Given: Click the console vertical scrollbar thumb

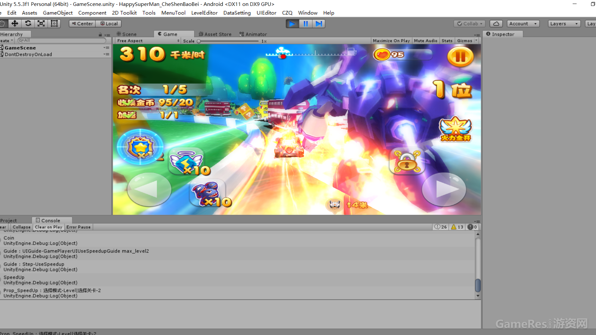Looking at the screenshot, I should 478,285.
